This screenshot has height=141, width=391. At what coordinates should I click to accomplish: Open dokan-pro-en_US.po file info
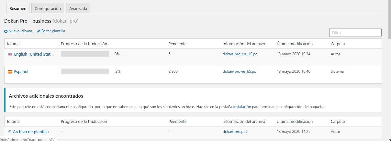(x=240, y=54)
